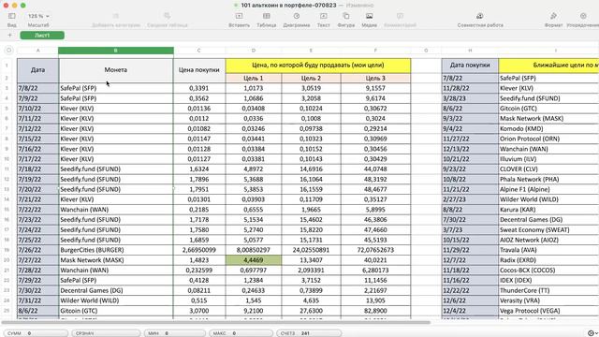The width and height of the screenshot is (599, 337).
Task: Click the horizontal scrollbar at the bottom
Action: 216,322
